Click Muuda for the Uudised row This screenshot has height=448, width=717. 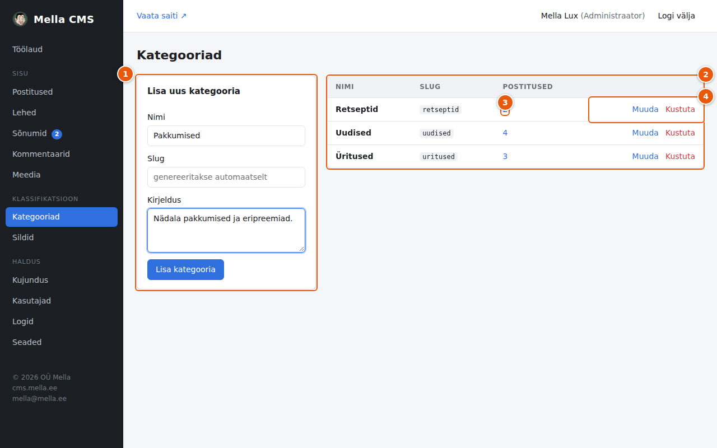(x=645, y=133)
